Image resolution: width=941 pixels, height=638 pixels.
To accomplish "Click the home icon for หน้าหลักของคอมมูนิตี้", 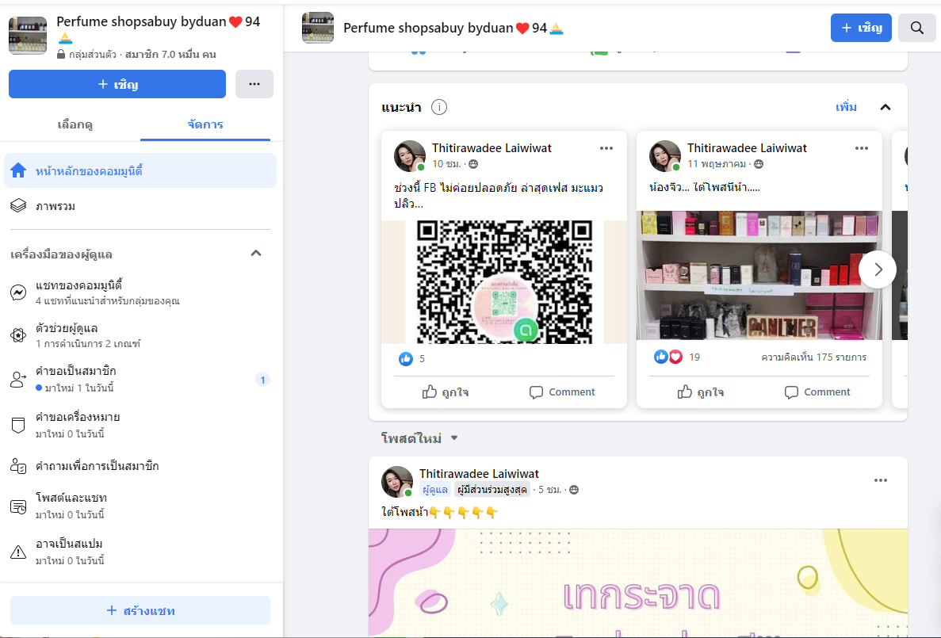I will tap(18, 170).
